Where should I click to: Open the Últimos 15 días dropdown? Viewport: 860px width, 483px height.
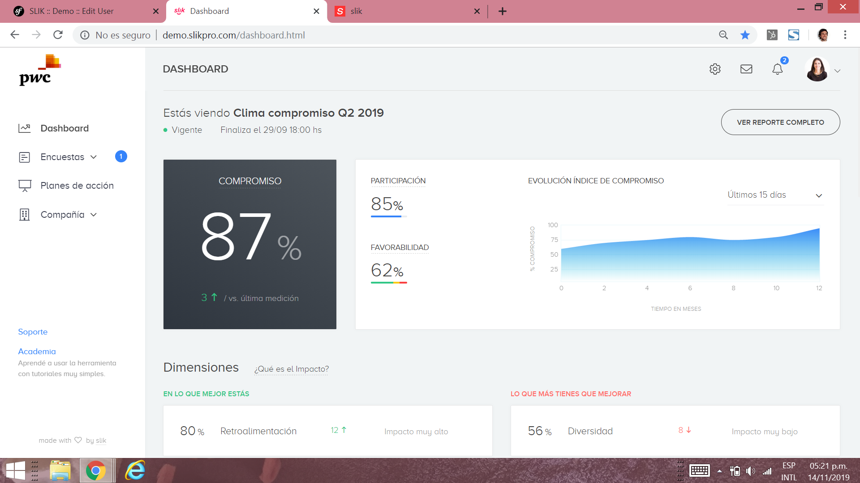[x=775, y=195]
